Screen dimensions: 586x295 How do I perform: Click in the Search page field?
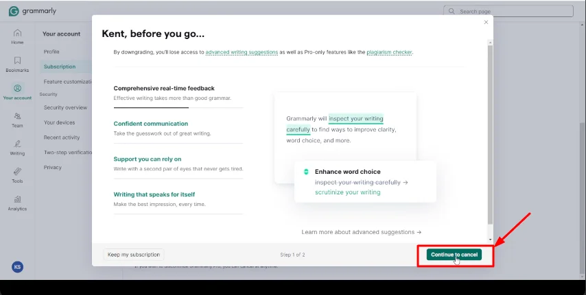[x=508, y=11]
